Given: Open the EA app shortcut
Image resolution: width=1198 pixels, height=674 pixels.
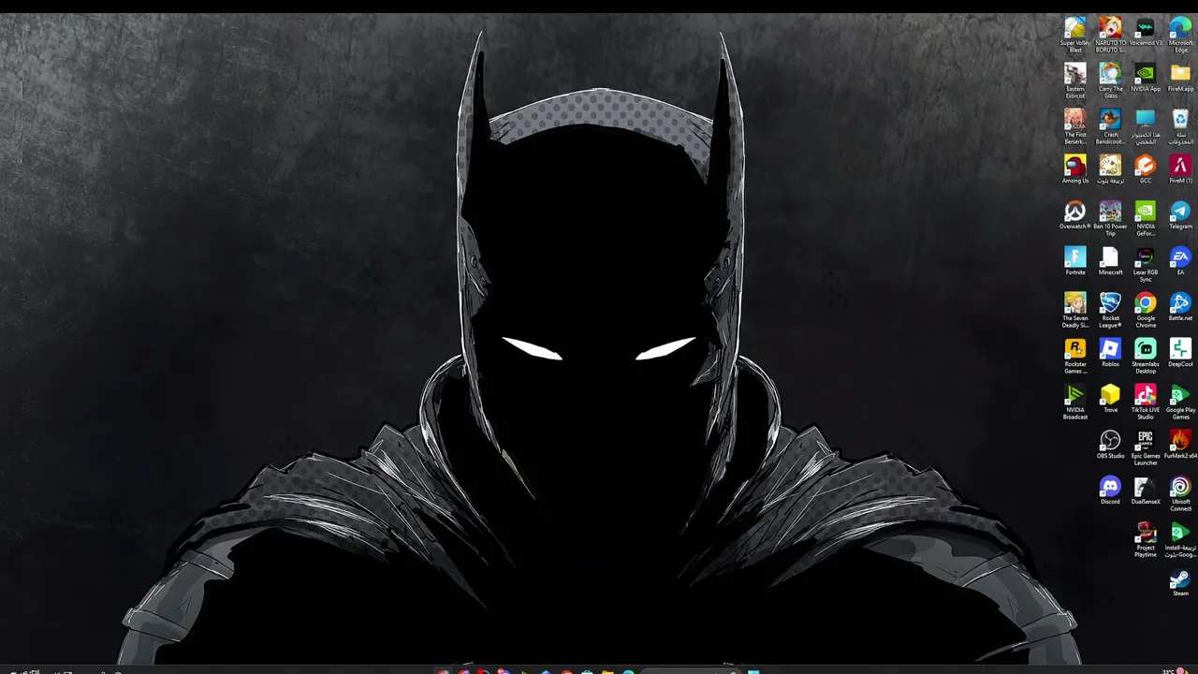Looking at the screenshot, I should pyautogui.click(x=1180, y=257).
